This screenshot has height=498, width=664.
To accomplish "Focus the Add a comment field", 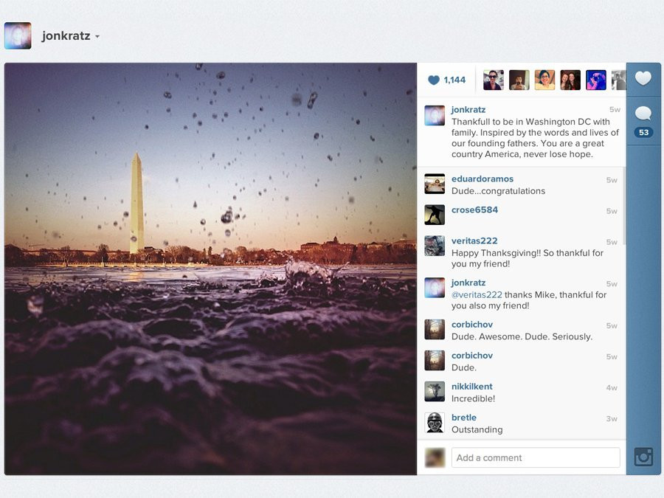I will [536, 457].
